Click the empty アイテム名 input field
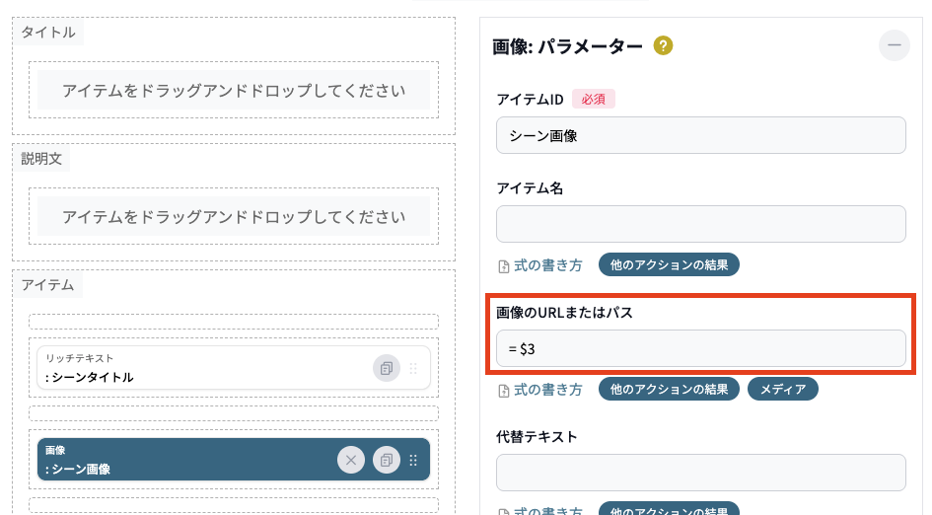This screenshot has width=932, height=515. tap(700, 224)
